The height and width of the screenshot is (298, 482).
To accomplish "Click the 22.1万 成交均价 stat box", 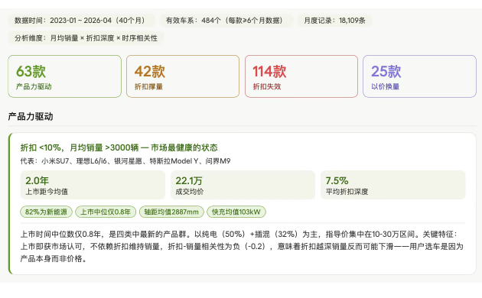I will [243, 185].
